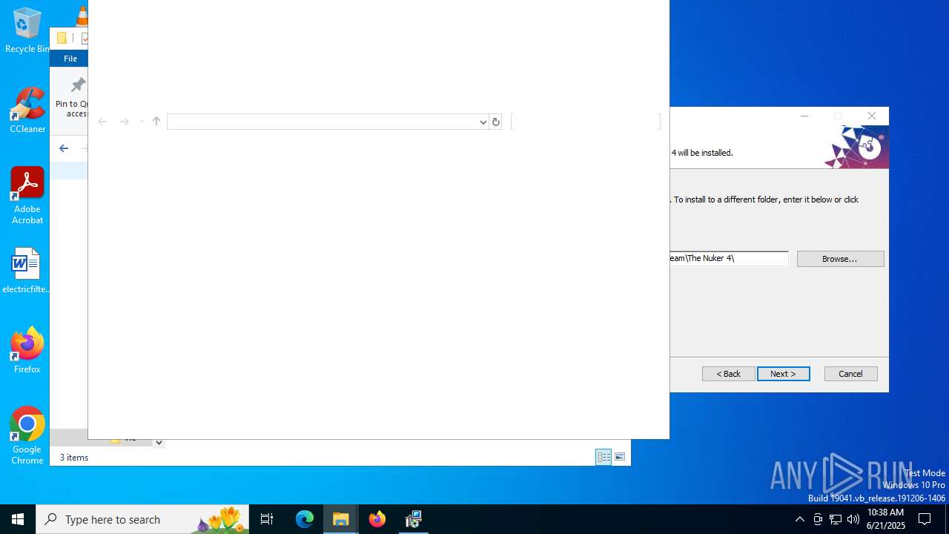This screenshot has height=534, width=949.
Task: Switch to File Explorer on the taskbar
Action: coord(341,519)
